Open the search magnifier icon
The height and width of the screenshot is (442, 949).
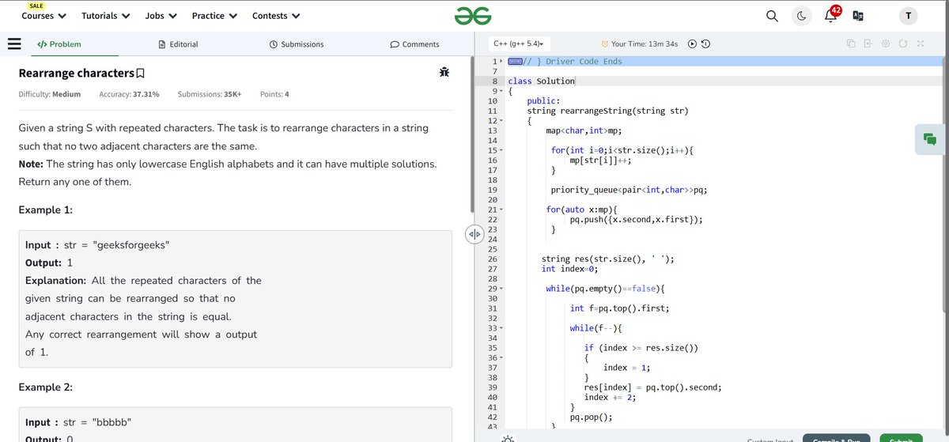coord(773,16)
